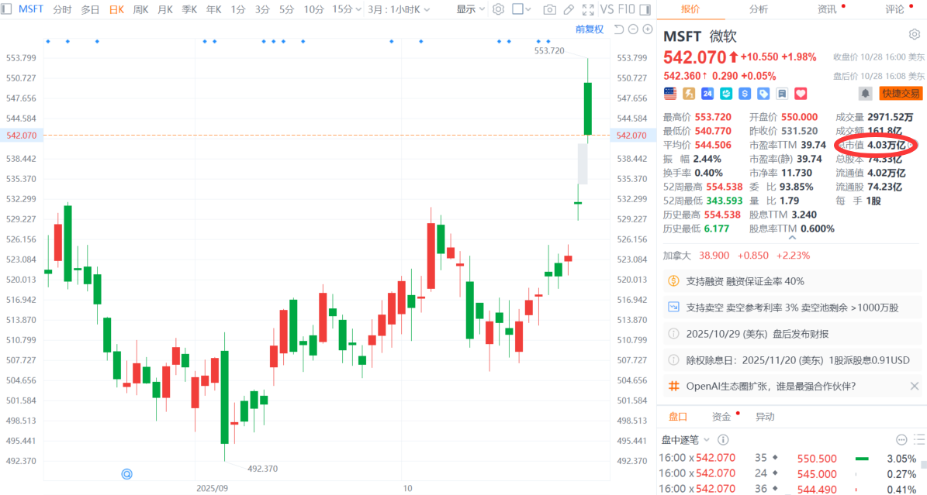Zoom out chart with minus icon

click(x=633, y=29)
